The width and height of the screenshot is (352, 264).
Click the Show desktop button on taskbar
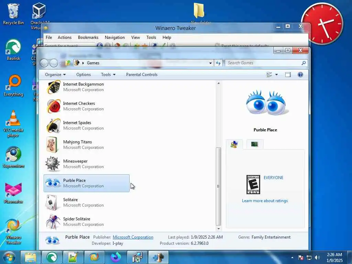[x=350, y=257]
